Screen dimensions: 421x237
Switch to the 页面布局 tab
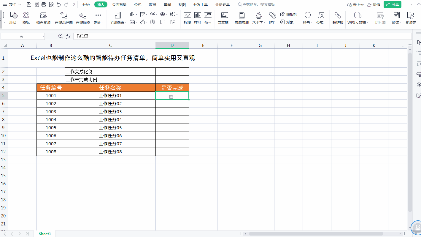click(x=119, y=4)
